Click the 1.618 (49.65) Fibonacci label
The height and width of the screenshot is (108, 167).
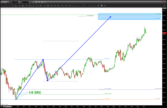[90, 16]
